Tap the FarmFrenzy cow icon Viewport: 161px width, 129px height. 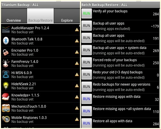[x=6, y=63]
